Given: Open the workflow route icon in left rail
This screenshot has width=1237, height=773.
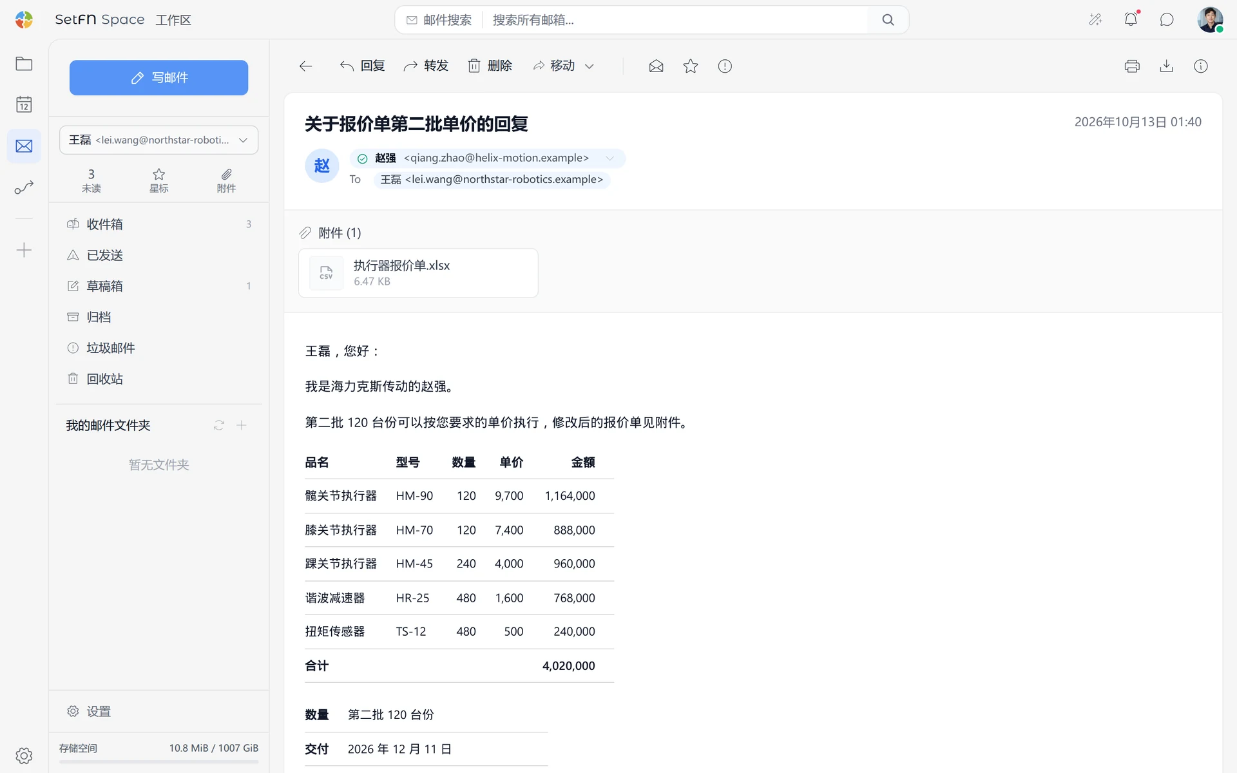Looking at the screenshot, I should point(24,187).
